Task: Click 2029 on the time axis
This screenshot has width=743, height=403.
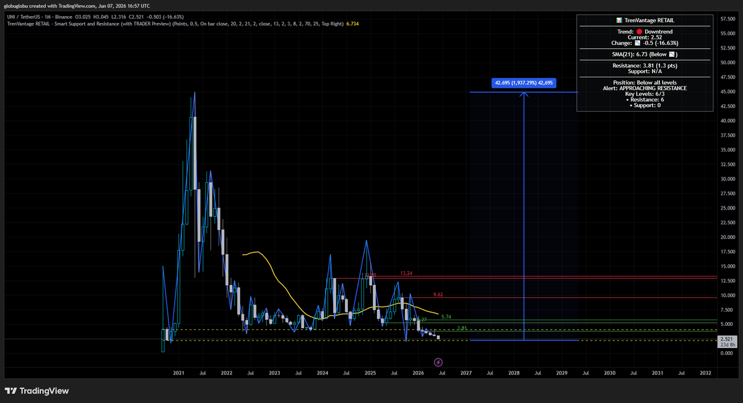Action: coord(562,373)
